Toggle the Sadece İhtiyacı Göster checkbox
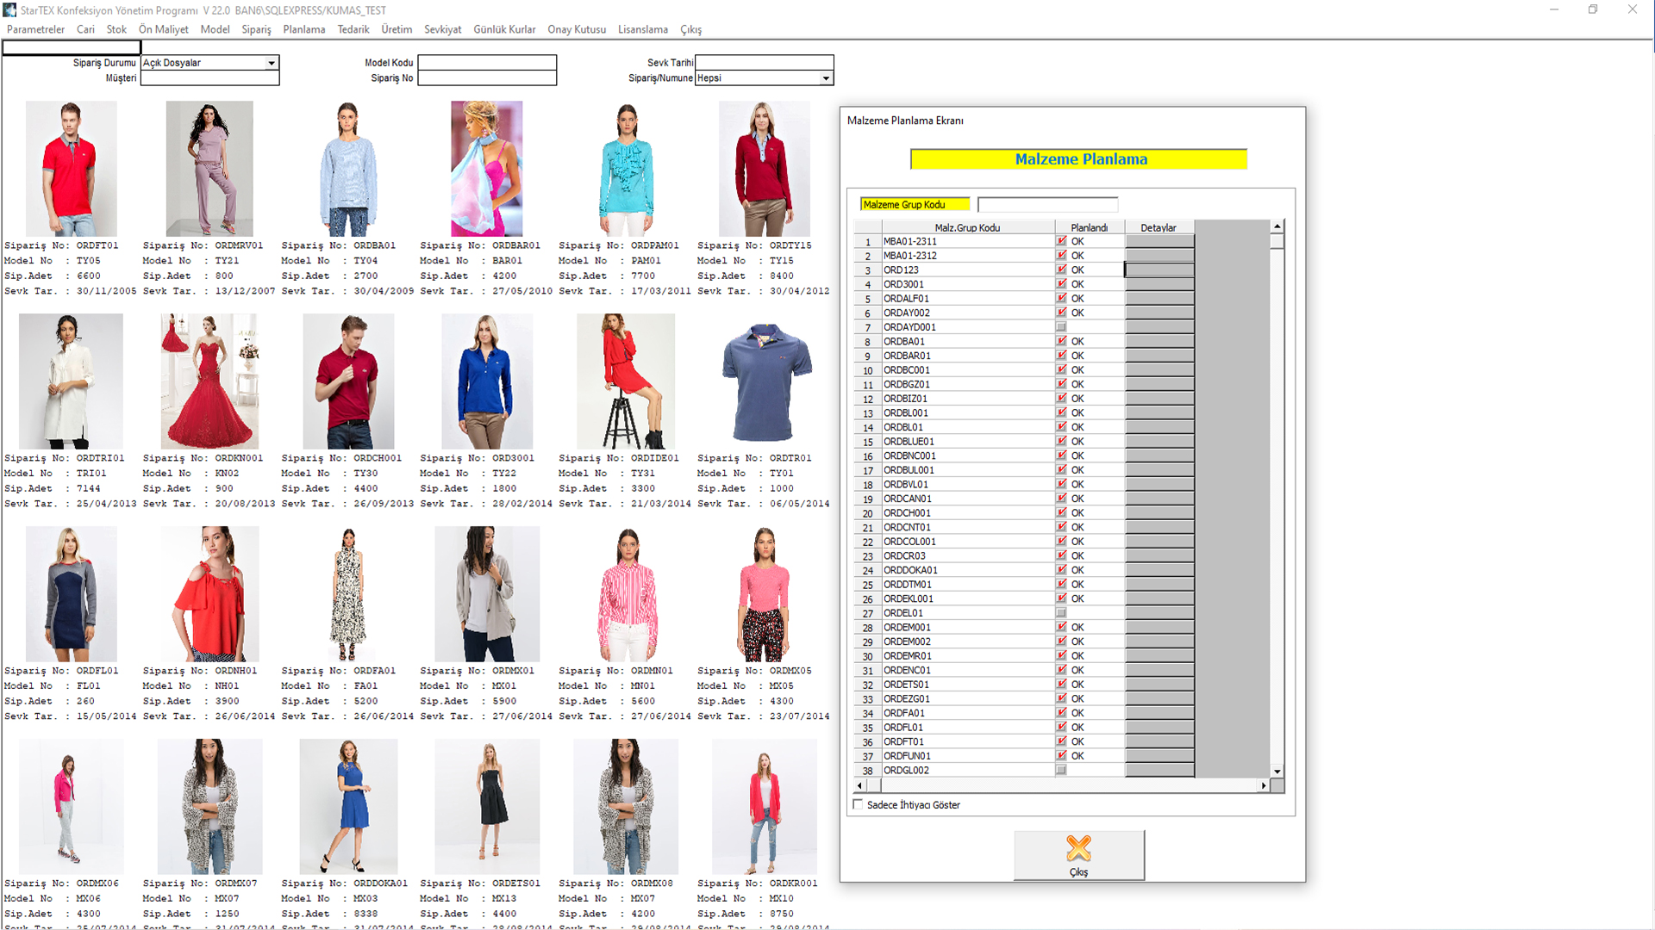 pos(858,804)
